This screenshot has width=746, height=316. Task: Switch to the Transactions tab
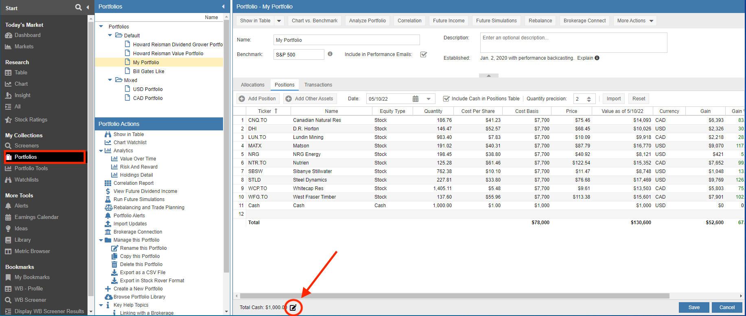tap(318, 85)
